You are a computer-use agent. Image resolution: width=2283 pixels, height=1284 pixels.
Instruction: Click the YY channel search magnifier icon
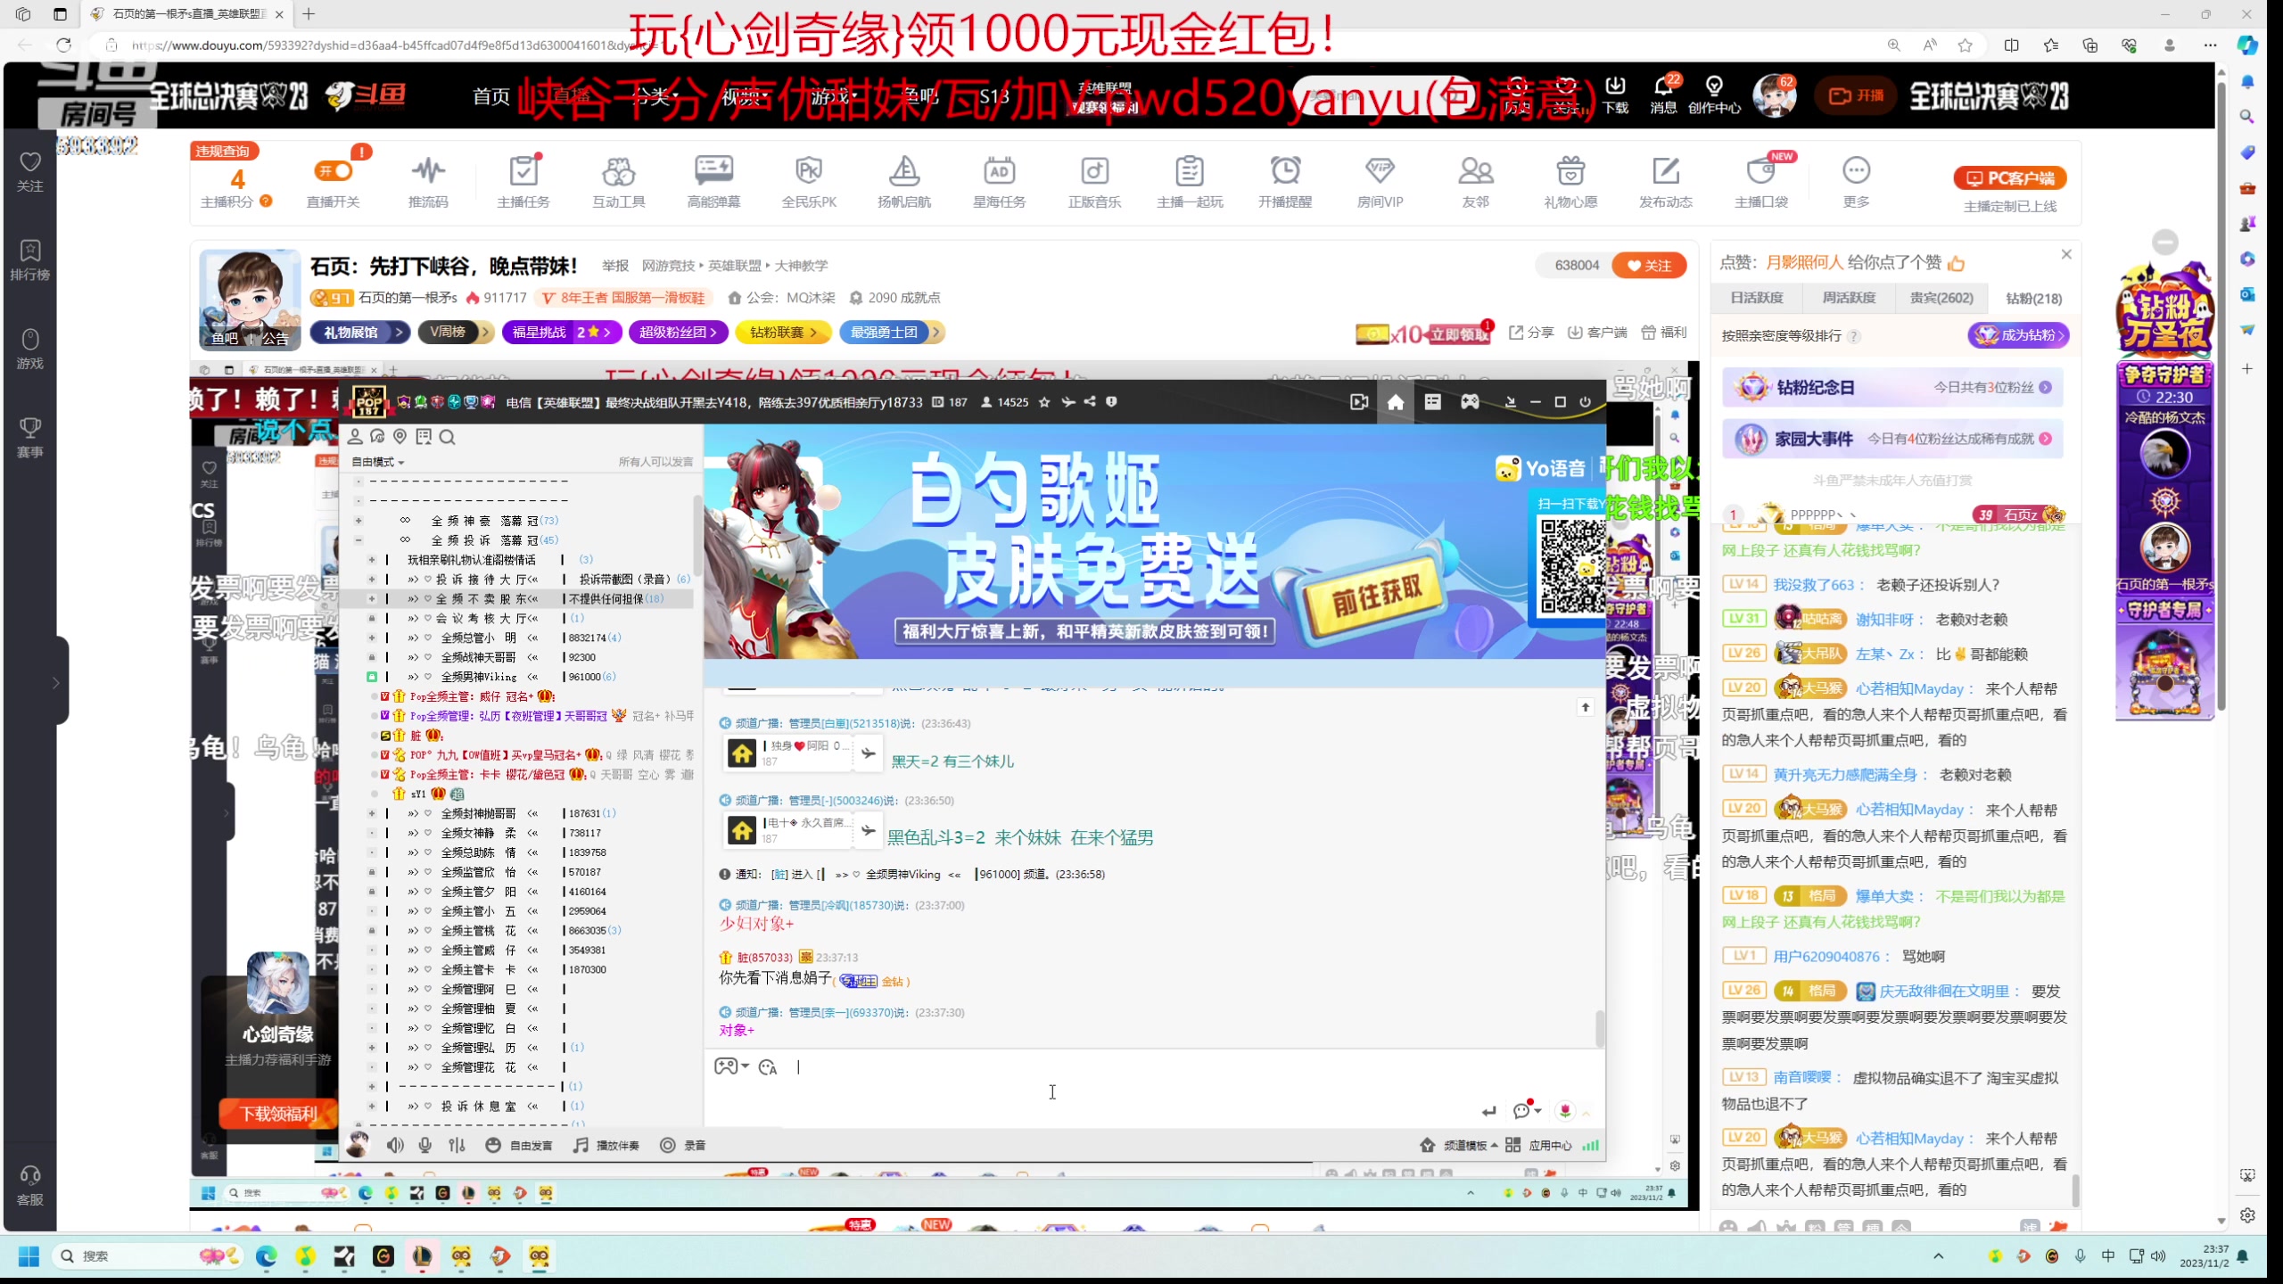point(448,437)
